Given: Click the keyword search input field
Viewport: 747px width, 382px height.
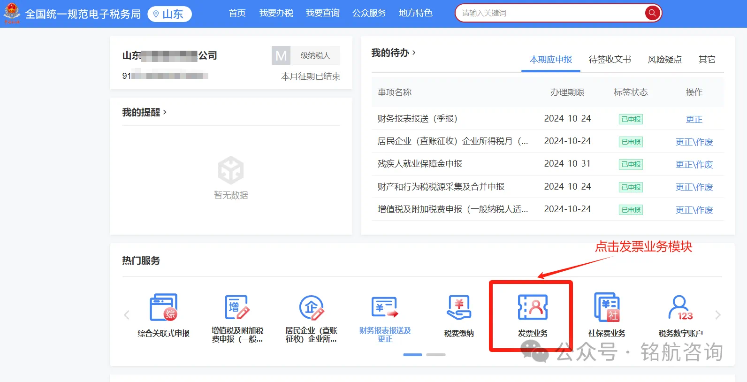Looking at the screenshot, I should click(549, 13).
